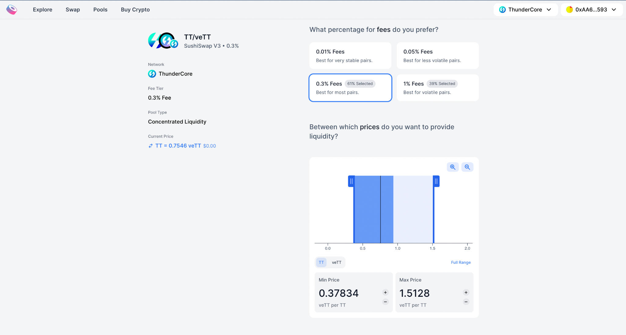Decrease Max Price with minus button
The image size is (626, 335).
[x=466, y=302]
